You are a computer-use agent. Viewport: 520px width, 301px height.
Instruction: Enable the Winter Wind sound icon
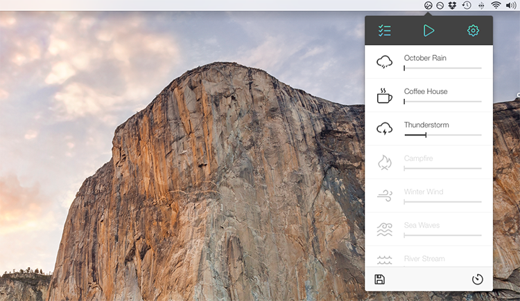tap(384, 196)
